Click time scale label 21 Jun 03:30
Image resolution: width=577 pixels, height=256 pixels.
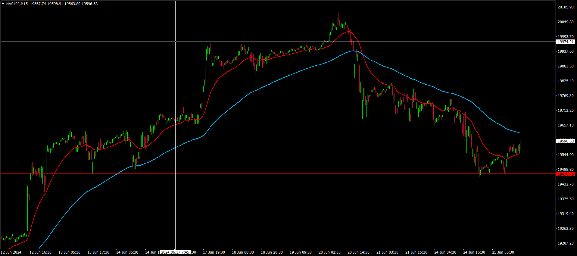(388, 252)
